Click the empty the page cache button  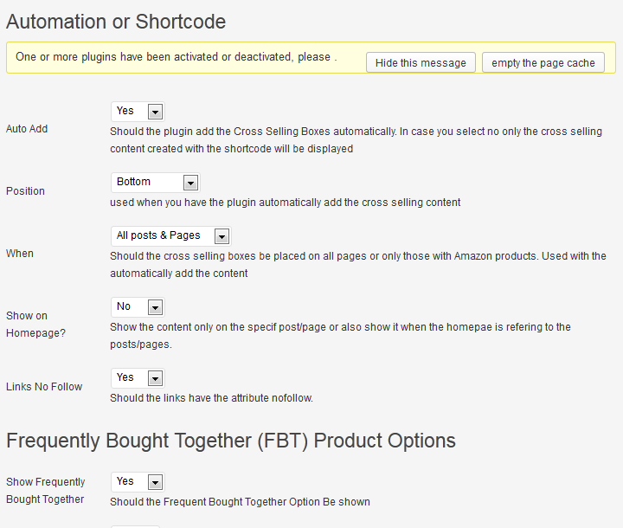[x=543, y=63]
